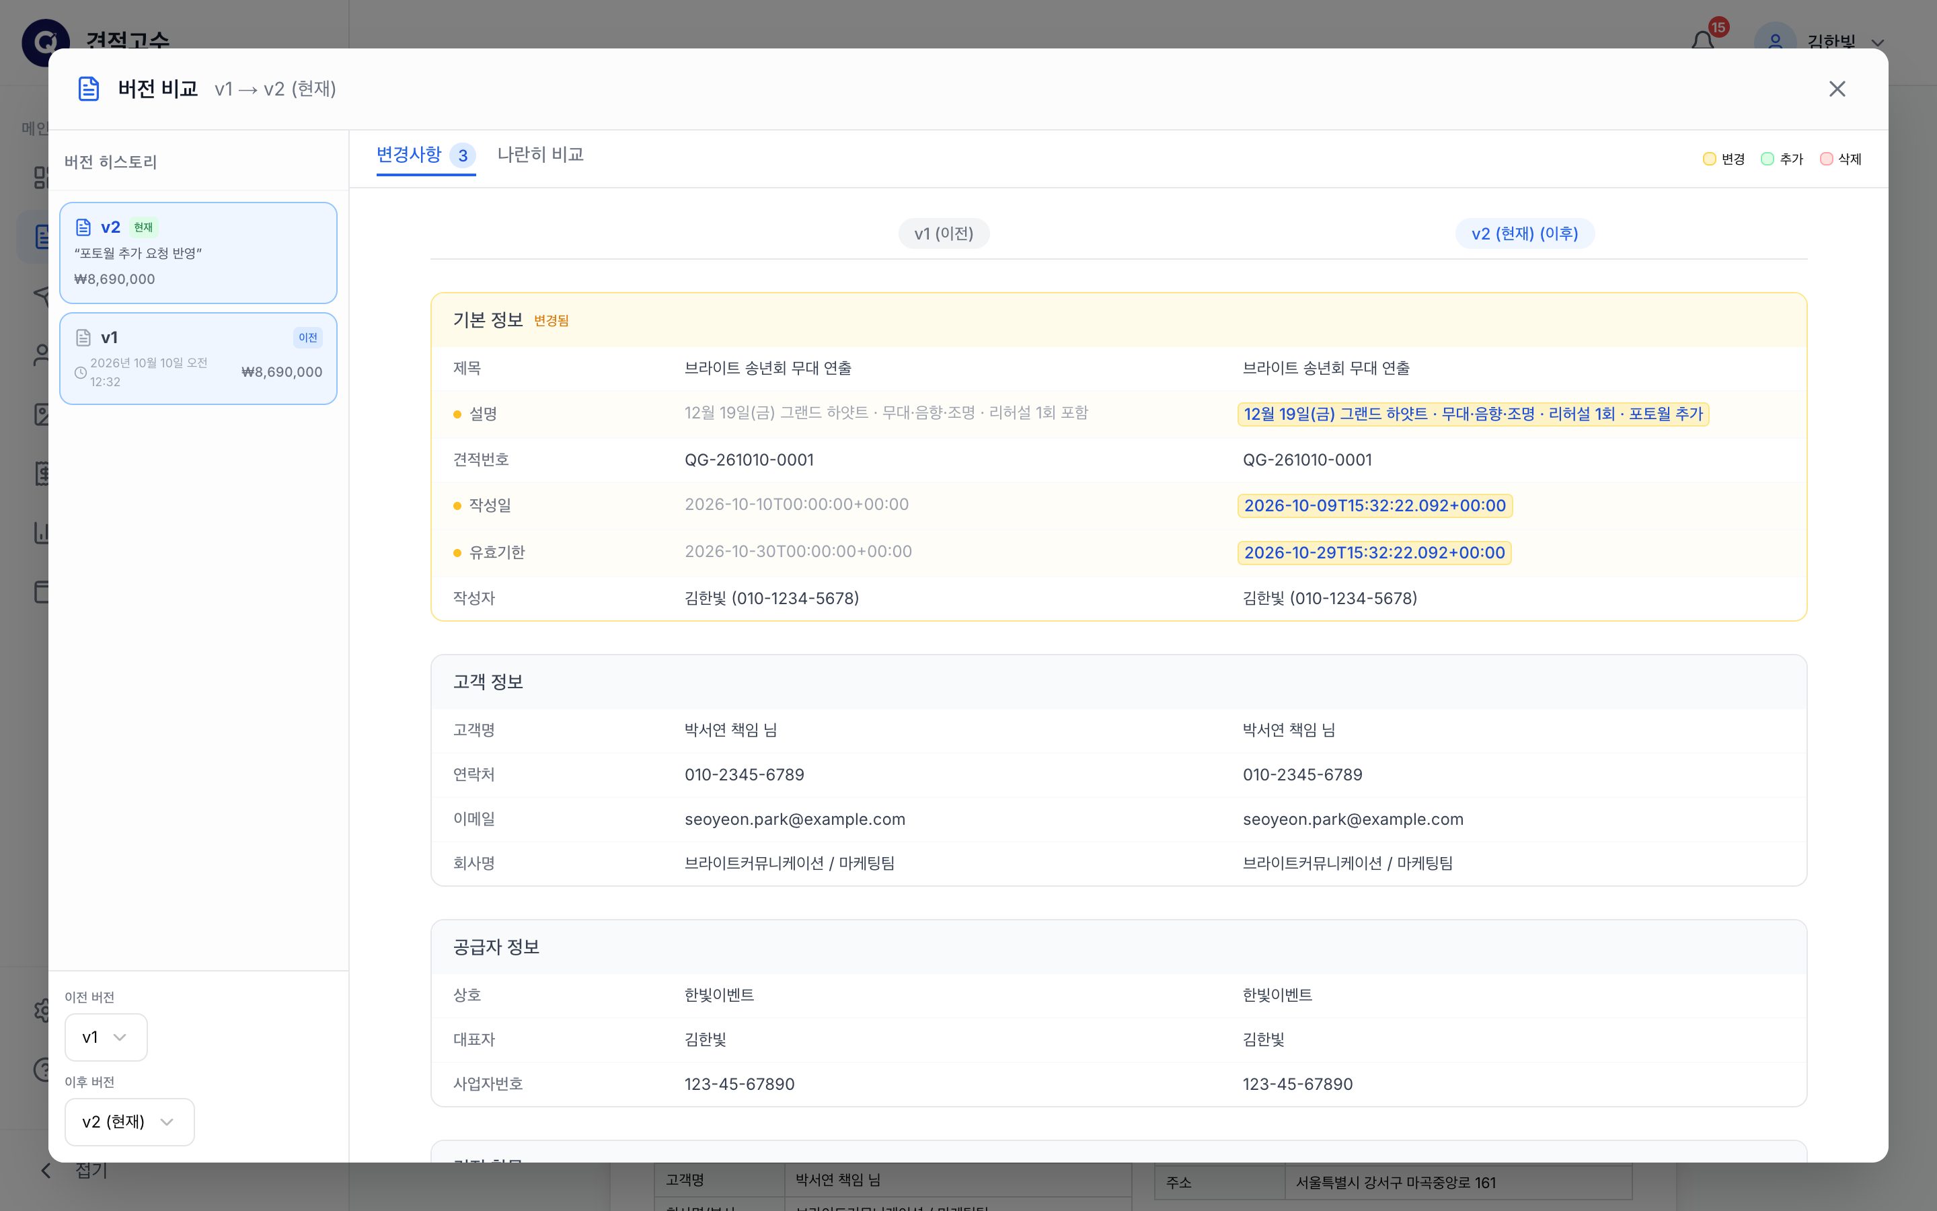Open the 변경사항 tab

pos(426,155)
